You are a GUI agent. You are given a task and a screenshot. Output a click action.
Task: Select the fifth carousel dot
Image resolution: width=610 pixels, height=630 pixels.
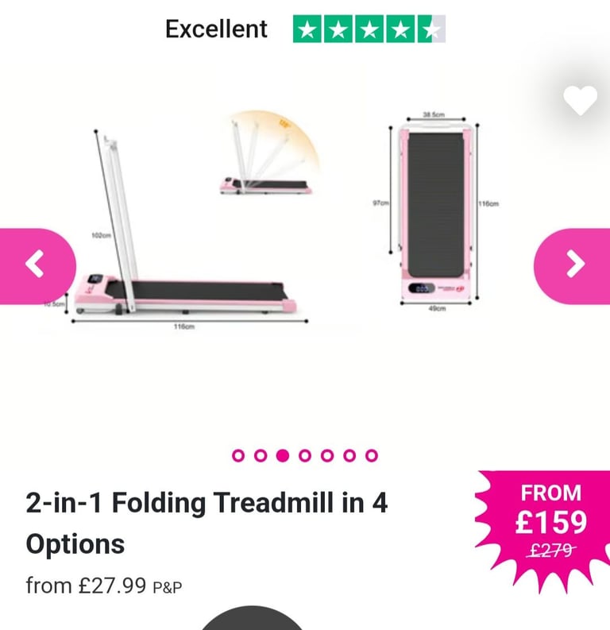(327, 455)
